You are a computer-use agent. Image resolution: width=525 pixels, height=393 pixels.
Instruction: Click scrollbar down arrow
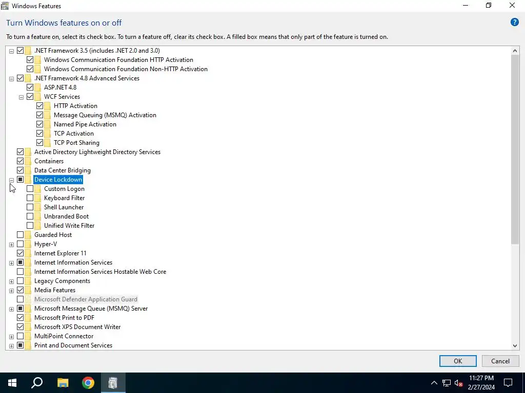coord(515,345)
